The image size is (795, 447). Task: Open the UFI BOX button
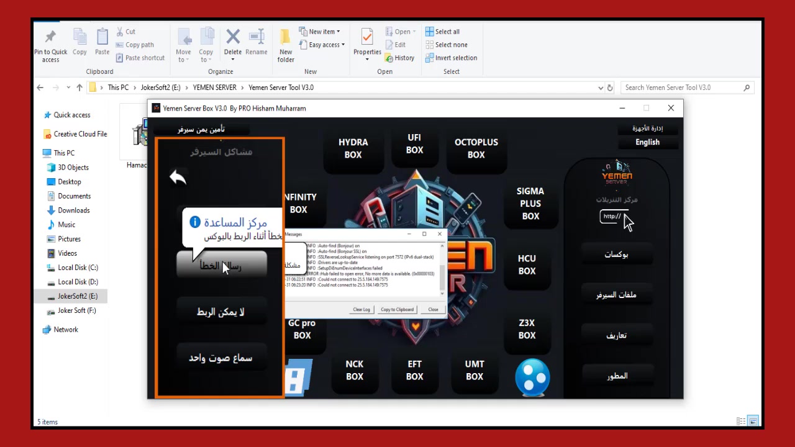(x=414, y=143)
